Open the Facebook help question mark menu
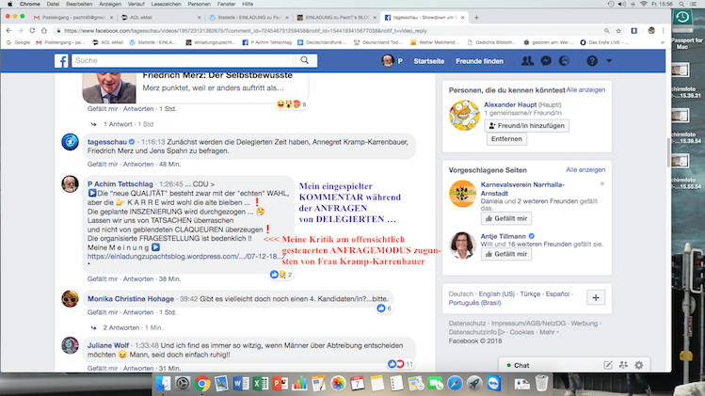Screen dimensions: 705x396 (x=593, y=60)
